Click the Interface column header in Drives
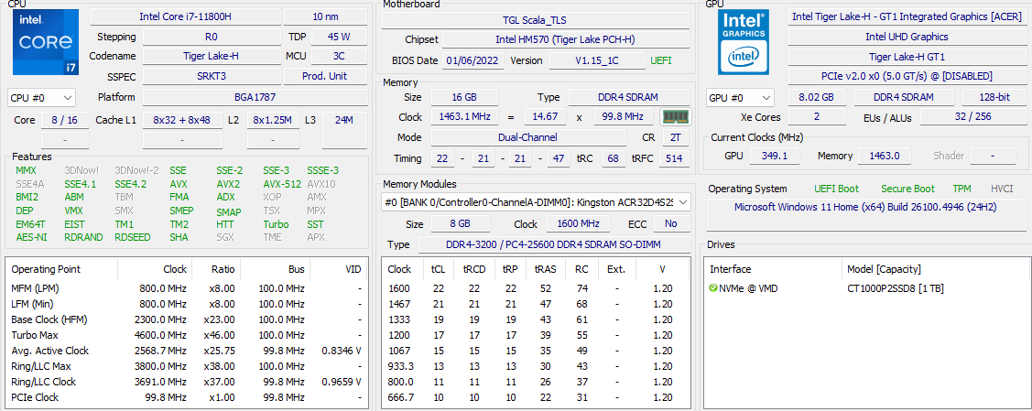This screenshot has height=411, width=1032. point(730,269)
